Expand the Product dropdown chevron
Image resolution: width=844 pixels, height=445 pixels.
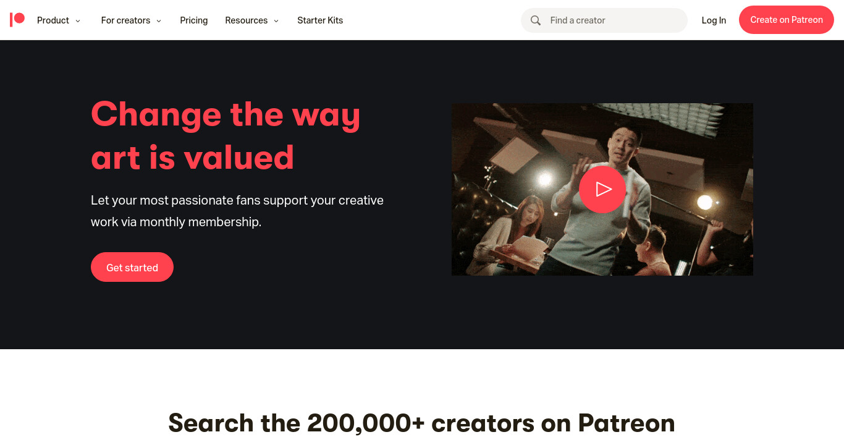[78, 21]
